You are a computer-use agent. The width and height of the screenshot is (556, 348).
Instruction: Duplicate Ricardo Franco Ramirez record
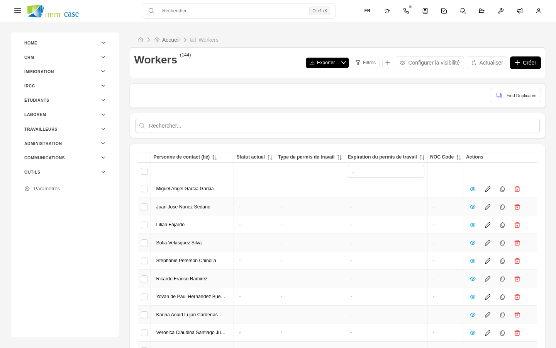point(502,279)
